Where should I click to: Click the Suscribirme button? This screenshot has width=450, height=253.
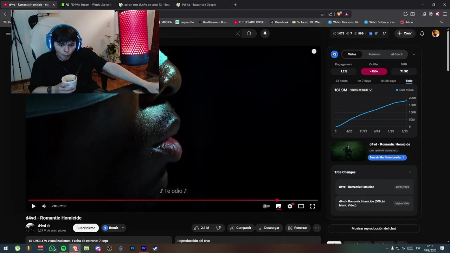point(86,228)
